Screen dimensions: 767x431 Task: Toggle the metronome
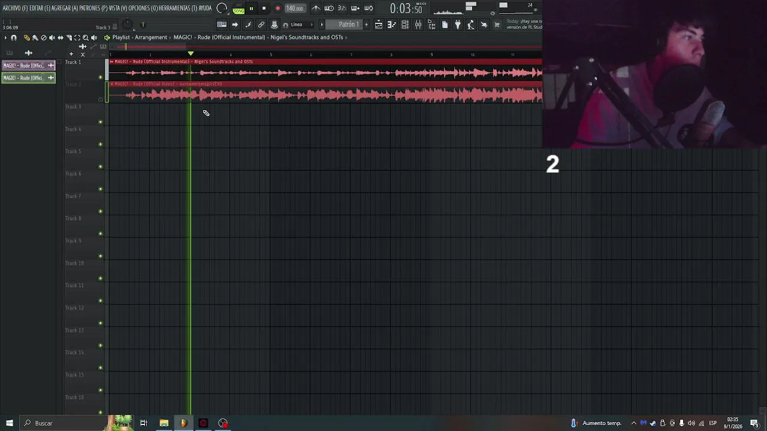(316, 8)
